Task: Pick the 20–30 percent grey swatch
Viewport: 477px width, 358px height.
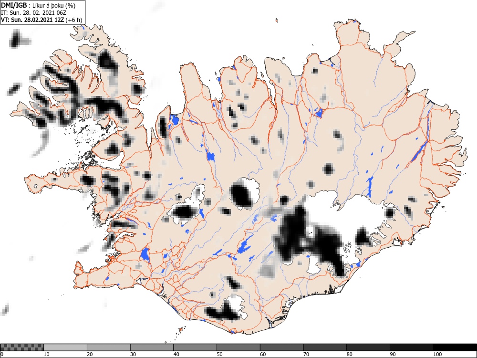Action: pos(109,347)
